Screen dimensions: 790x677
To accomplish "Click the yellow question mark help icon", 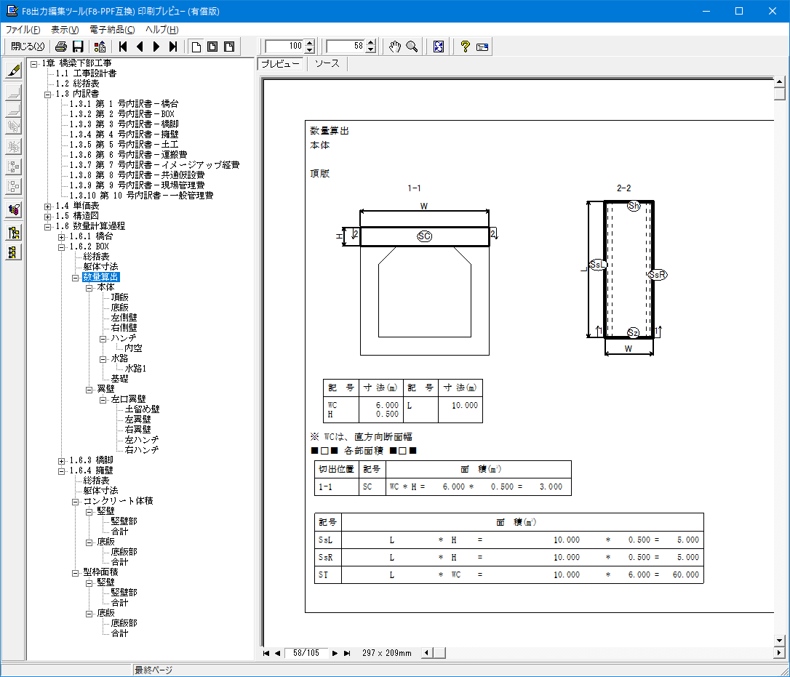I will (465, 47).
